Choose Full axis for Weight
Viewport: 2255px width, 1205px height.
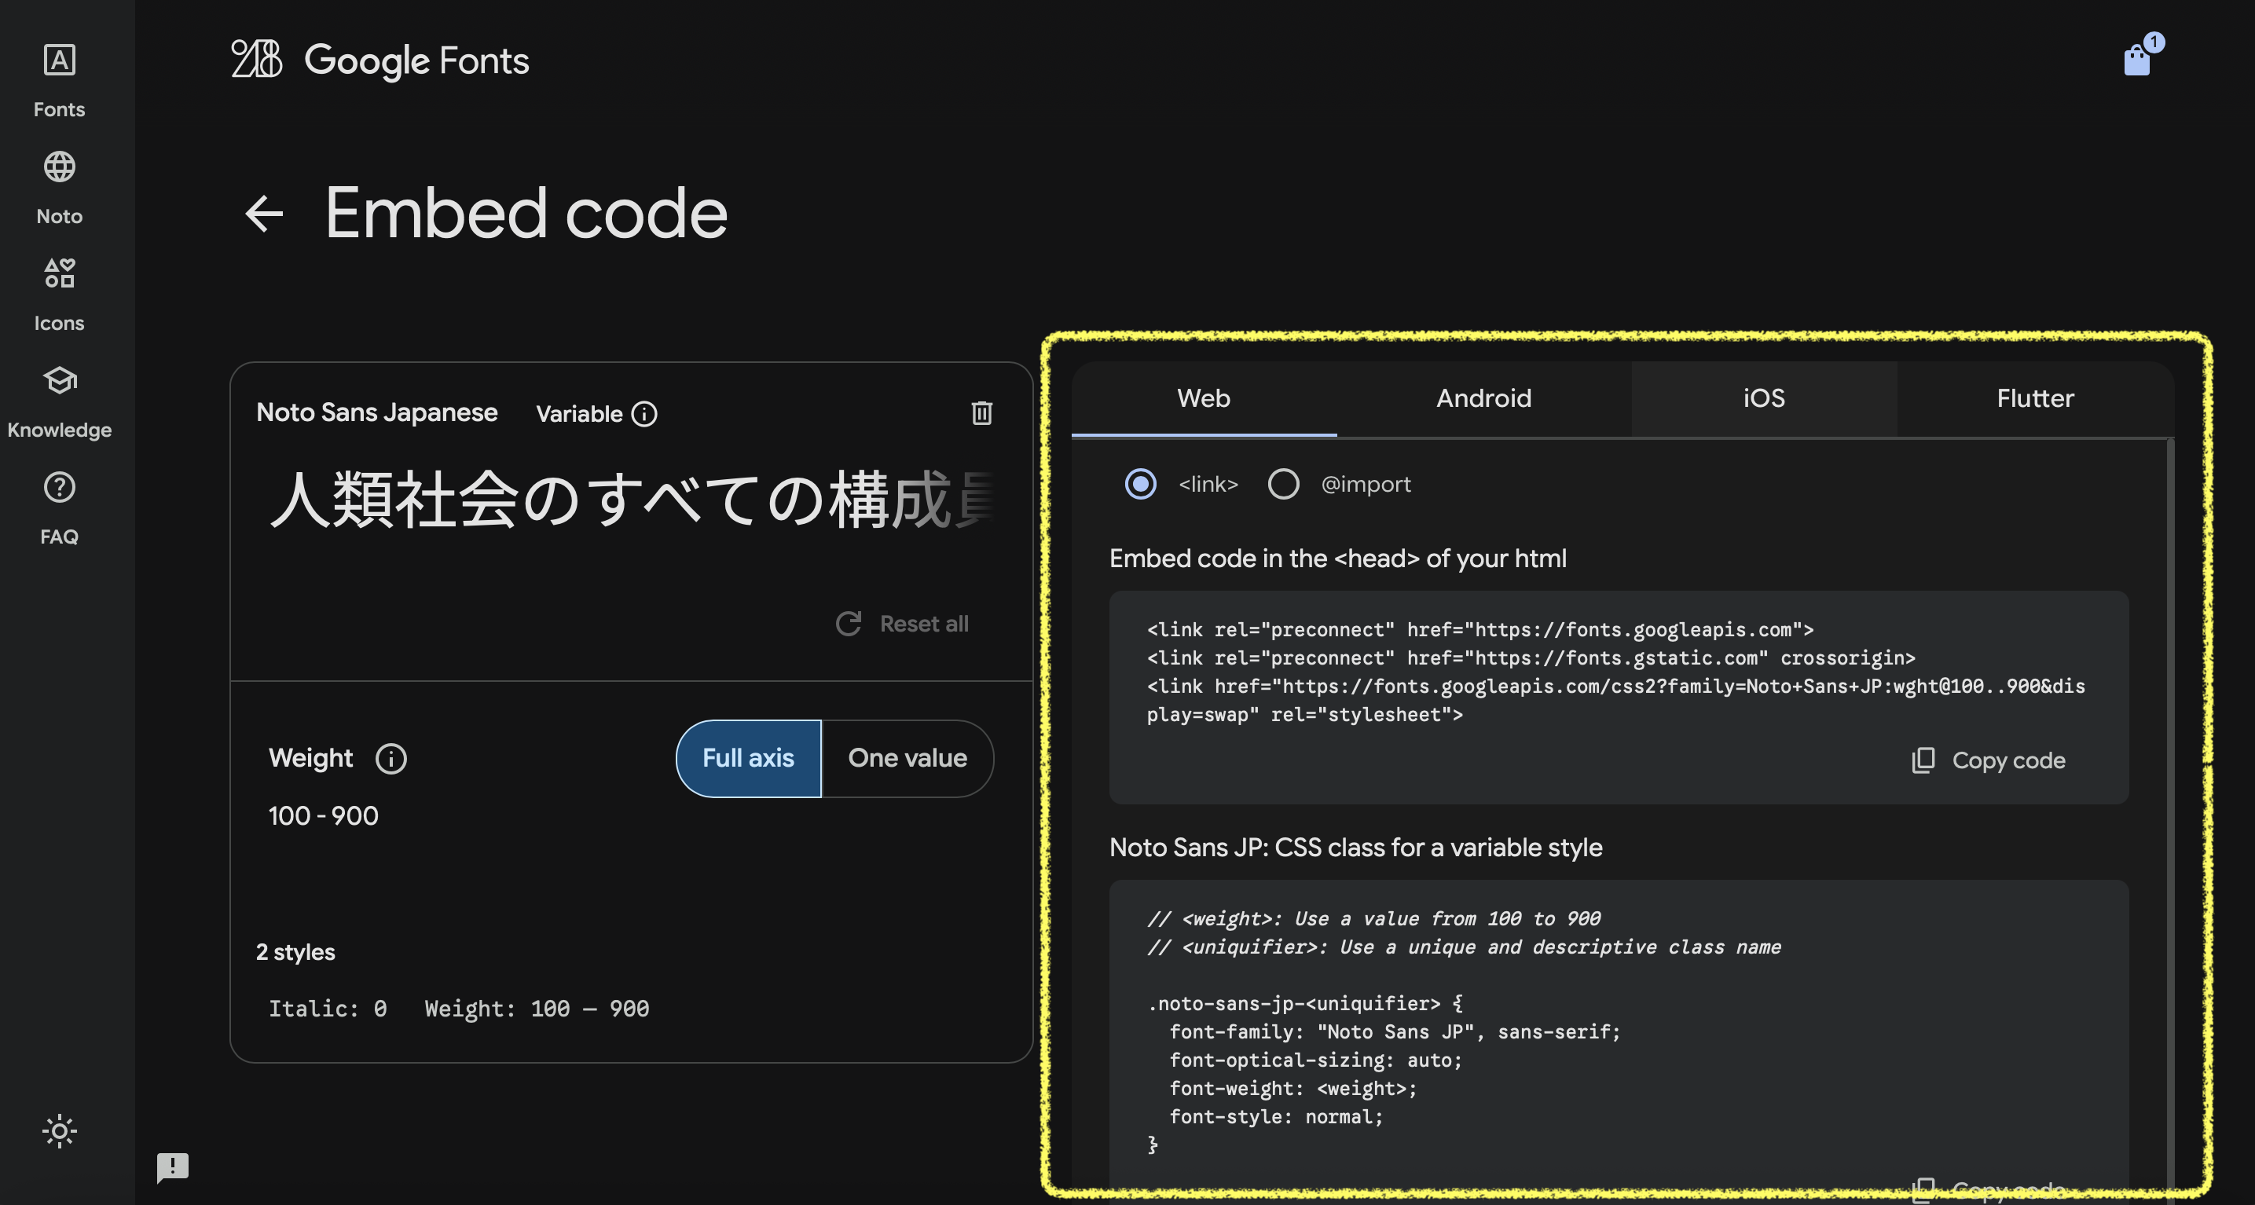click(x=749, y=758)
